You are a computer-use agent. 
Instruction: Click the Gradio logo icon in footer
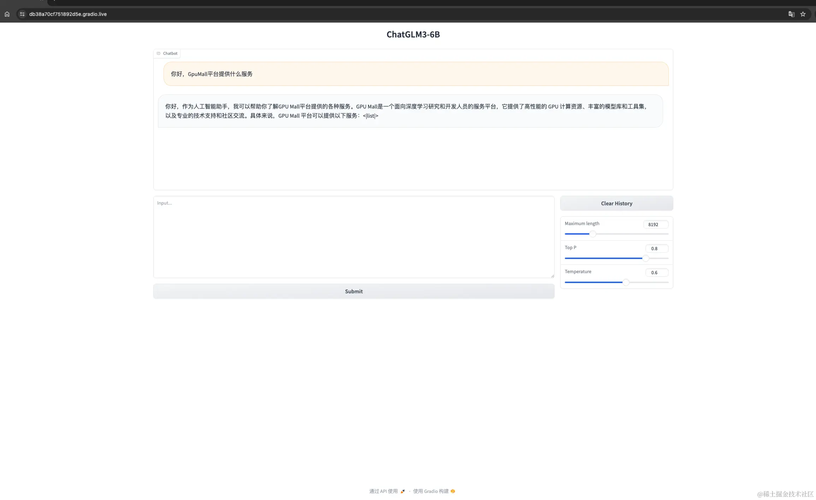click(x=453, y=491)
